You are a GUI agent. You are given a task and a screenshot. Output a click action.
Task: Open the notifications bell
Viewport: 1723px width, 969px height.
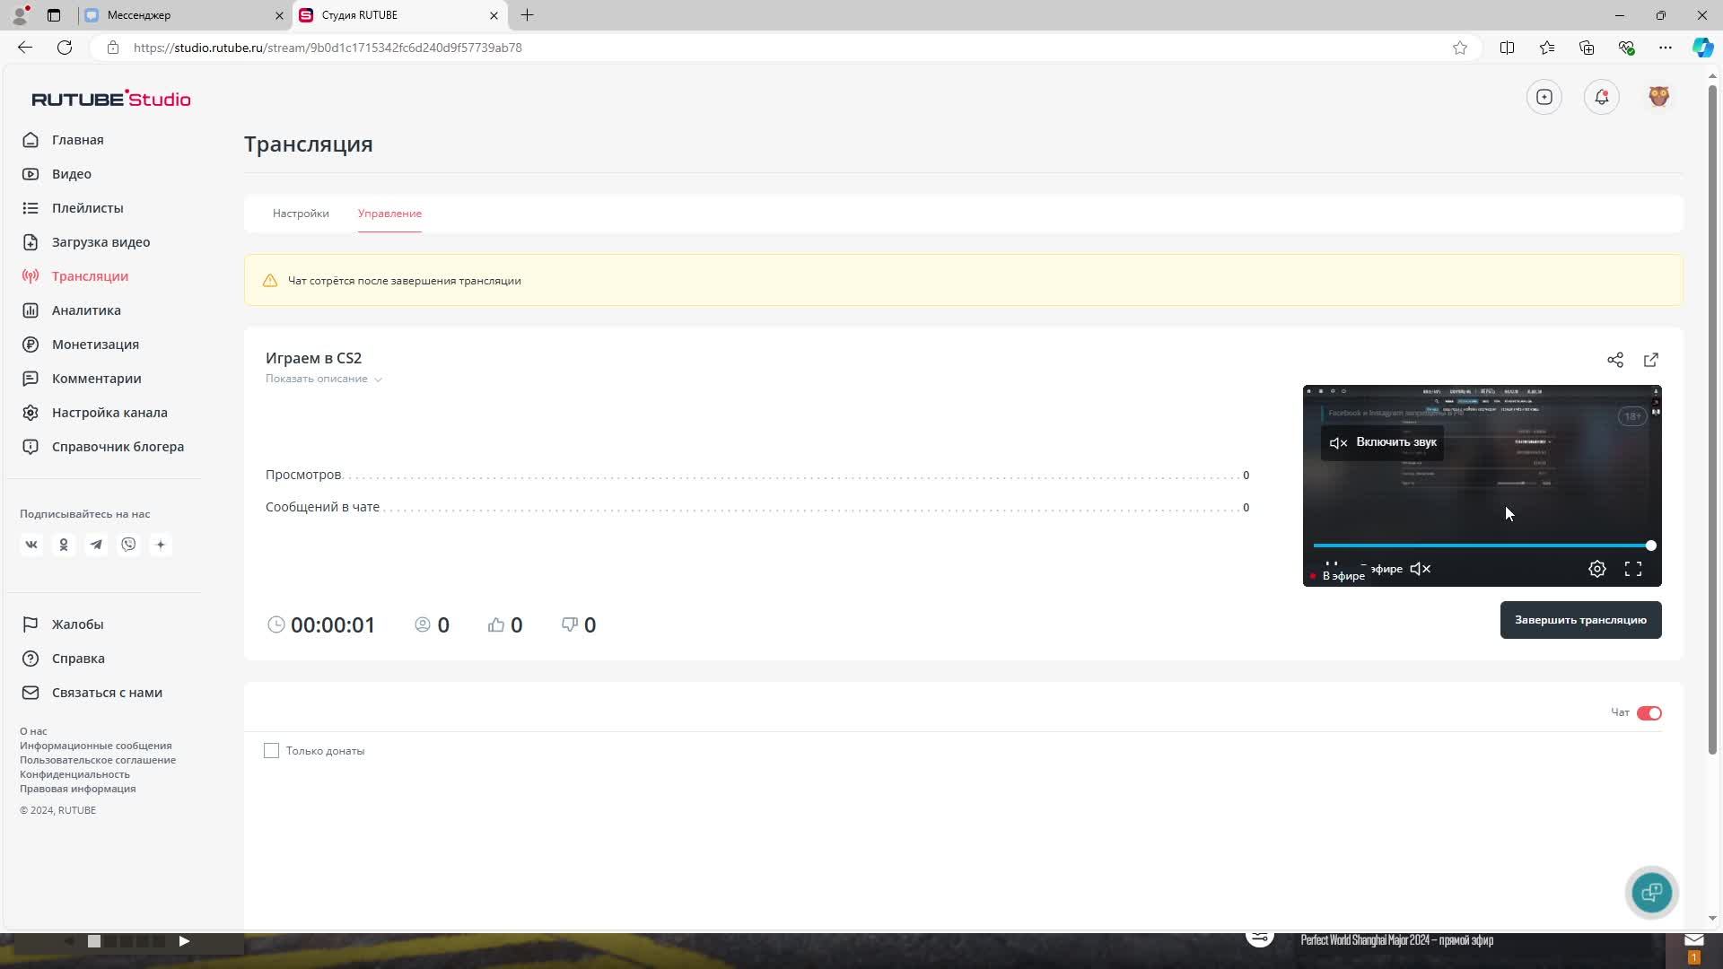[1602, 97]
